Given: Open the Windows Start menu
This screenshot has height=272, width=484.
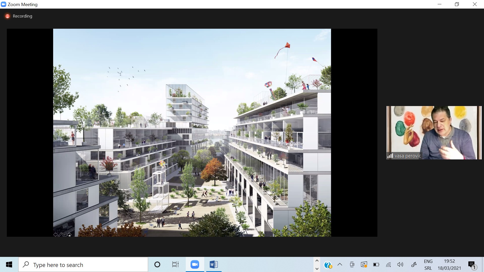Looking at the screenshot, I should point(9,264).
